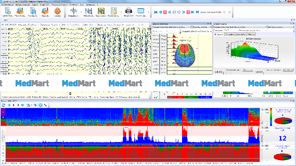Screen dimensions: 296x166
Task: Jump to the end of recording
Action: 197,12
